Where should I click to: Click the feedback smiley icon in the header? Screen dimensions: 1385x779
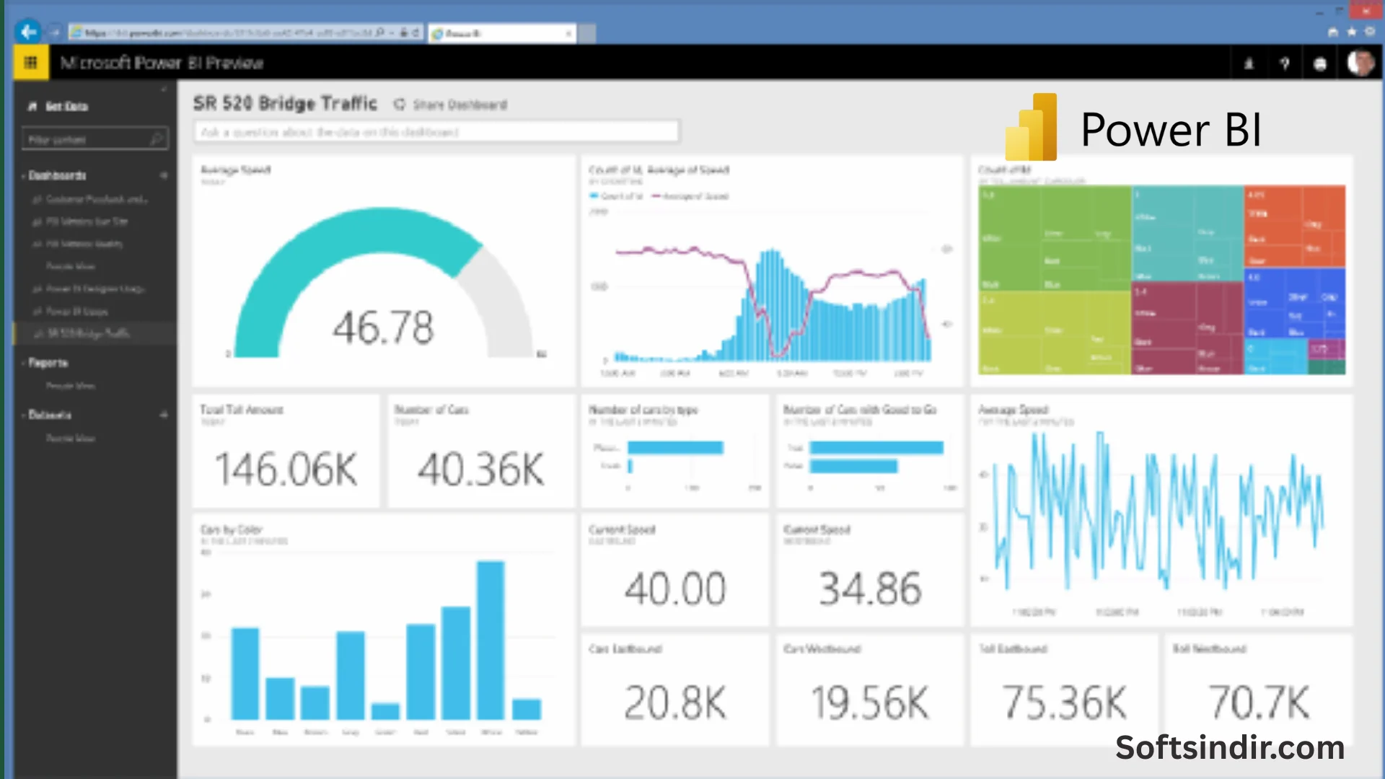(x=1320, y=63)
